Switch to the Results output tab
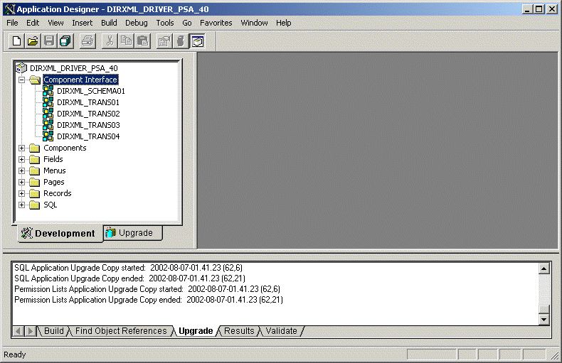Image resolution: width=562 pixels, height=363 pixels. pos(239,331)
